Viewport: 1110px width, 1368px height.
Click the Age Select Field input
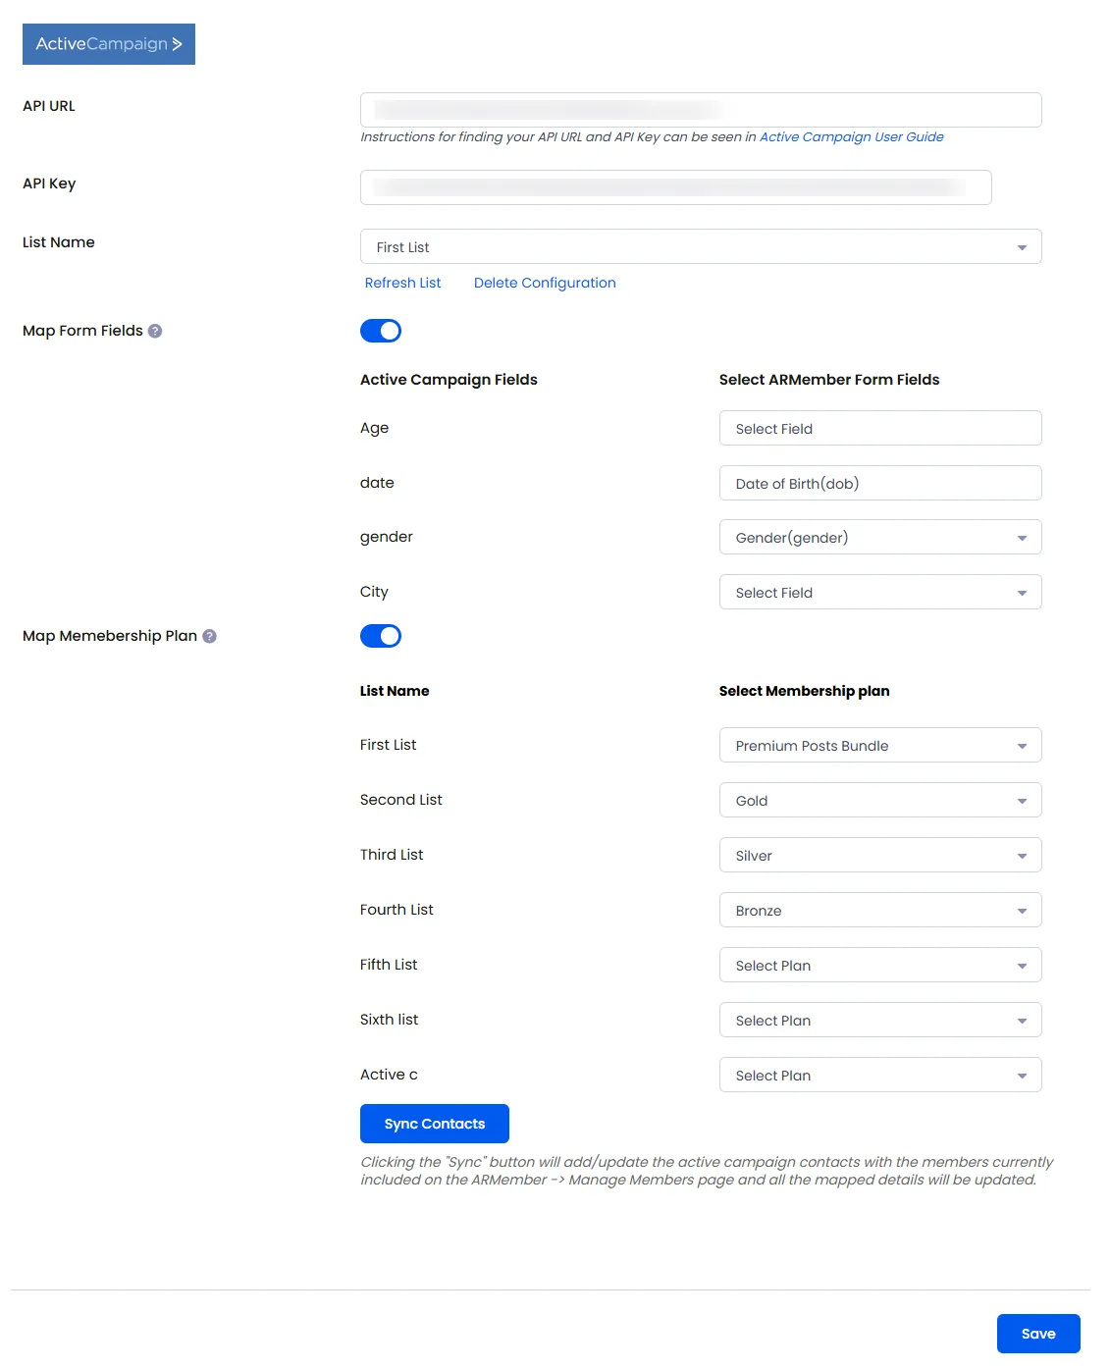(x=880, y=428)
